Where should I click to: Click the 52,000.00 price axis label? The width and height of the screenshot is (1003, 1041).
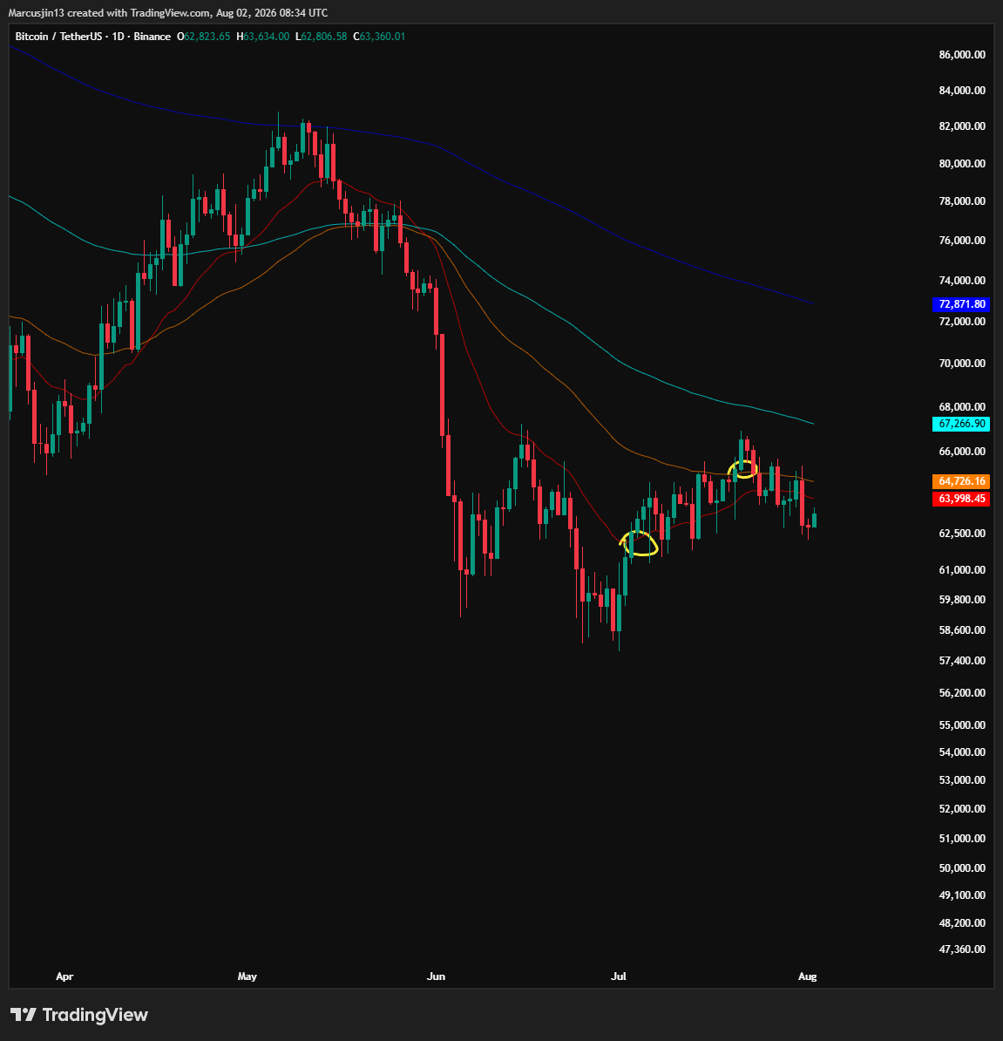tap(962, 808)
